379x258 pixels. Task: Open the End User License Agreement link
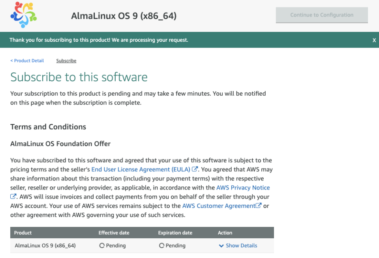[140, 169]
